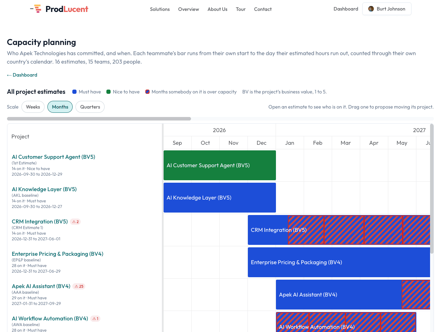442x332 pixels.
Task: Click the green Nice to have legend swatch
Action: [x=108, y=92]
